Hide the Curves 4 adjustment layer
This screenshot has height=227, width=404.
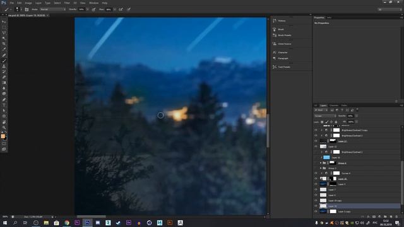pos(316,173)
